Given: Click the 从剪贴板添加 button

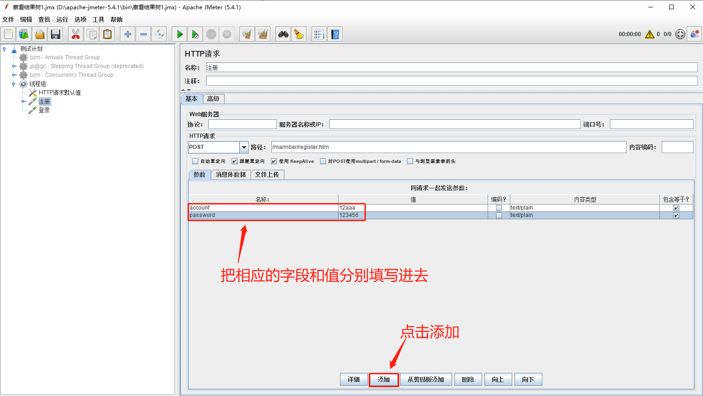Looking at the screenshot, I should click(x=426, y=379).
